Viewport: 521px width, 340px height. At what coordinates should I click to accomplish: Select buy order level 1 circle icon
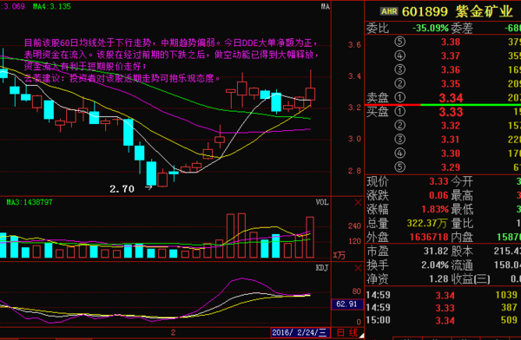coord(400,111)
